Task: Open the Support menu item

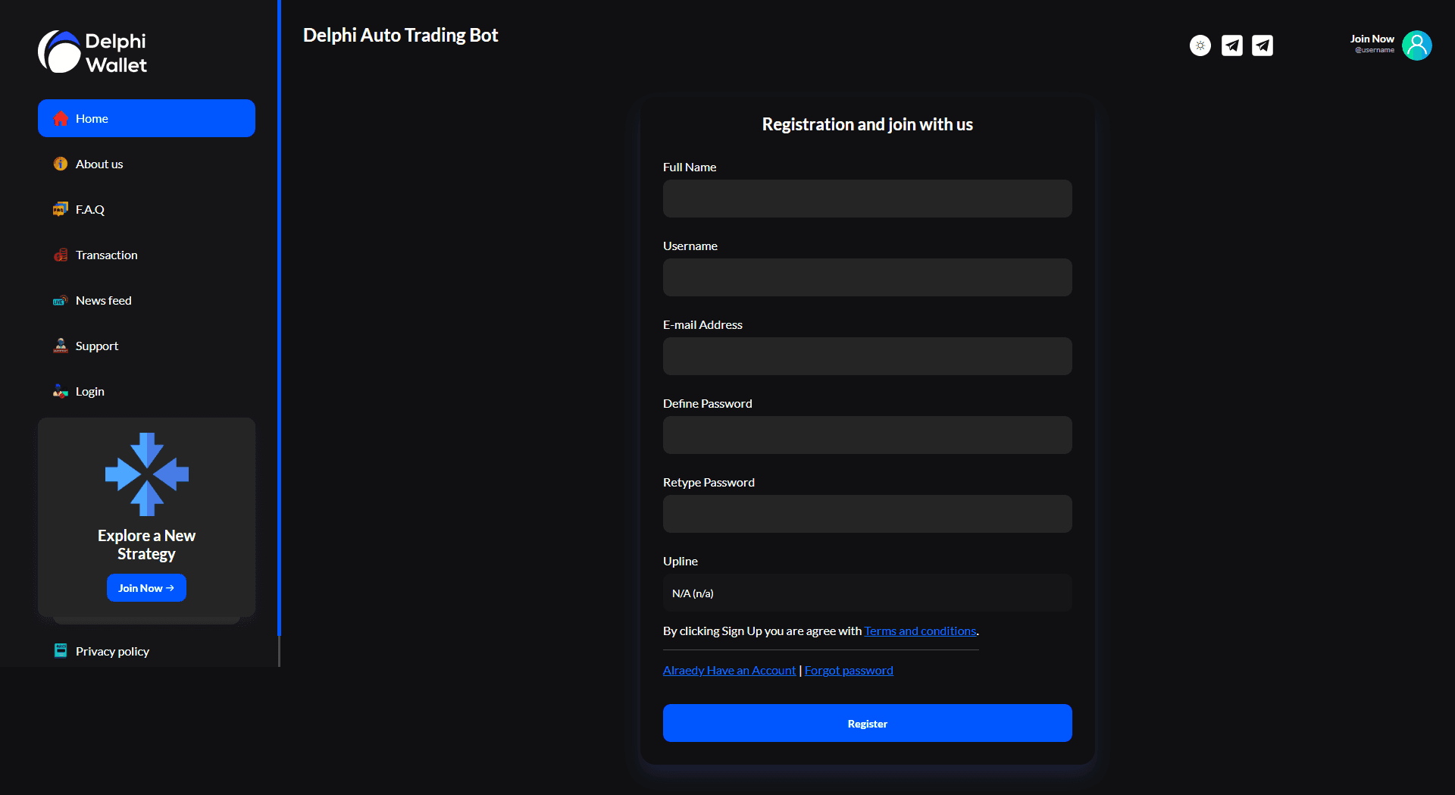Action: coord(146,346)
